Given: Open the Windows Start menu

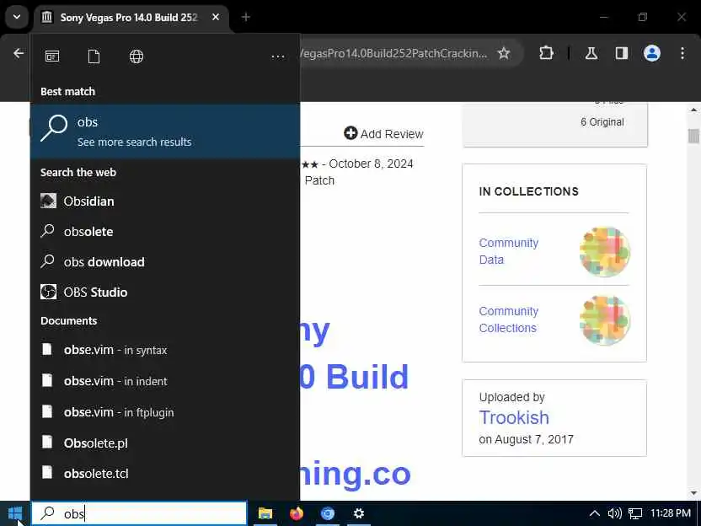Looking at the screenshot, I should 15,513.
